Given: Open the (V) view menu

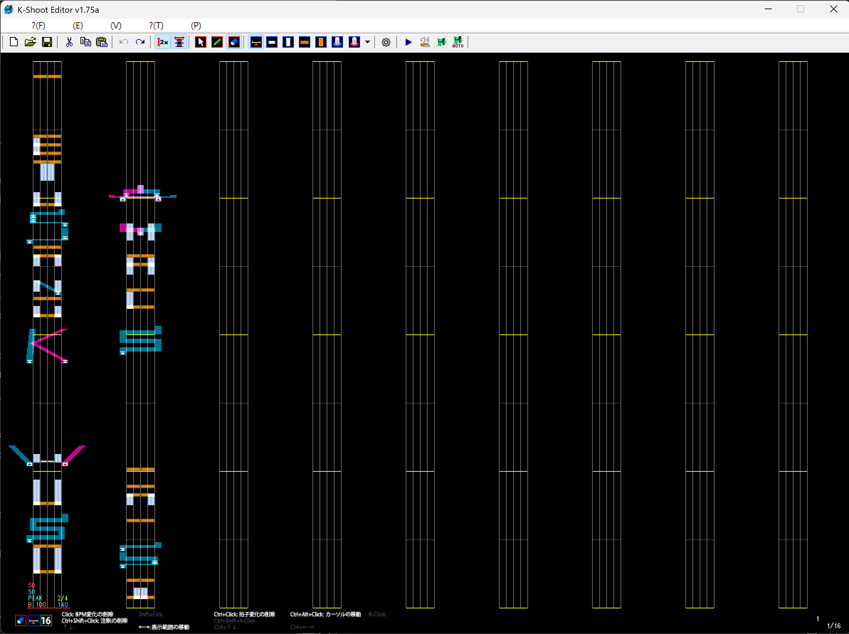Looking at the screenshot, I should [116, 25].
